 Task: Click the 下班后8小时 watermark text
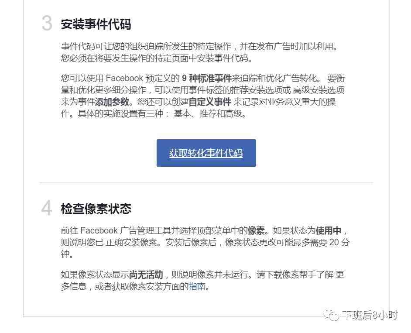[x=370, y=315]
